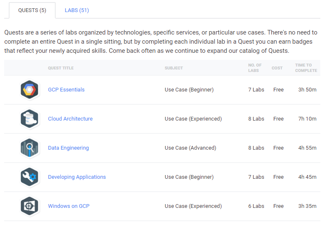This screenshot has height=227, width=327.
Task: Click the Windows on GCP badge icon
Action: pyautogui.click(x=30, y=206)
